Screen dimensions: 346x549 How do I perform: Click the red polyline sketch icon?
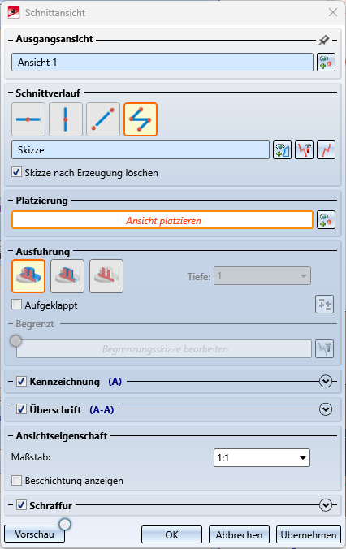[x=326, y=150]
